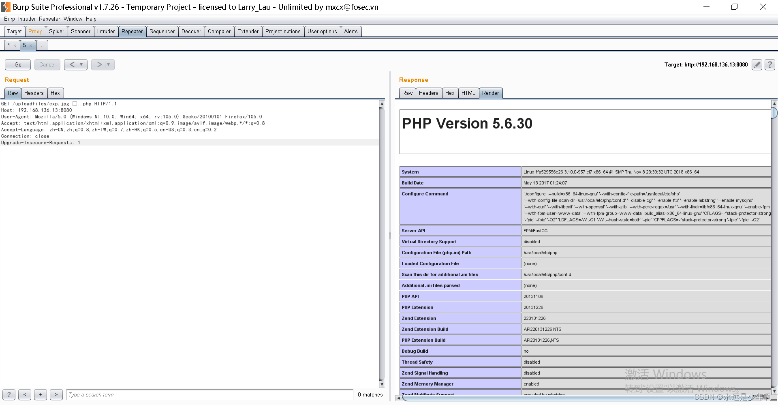778x405 pixels.
Task: Switch to the Decoder tab
Action: pos(191,31)
